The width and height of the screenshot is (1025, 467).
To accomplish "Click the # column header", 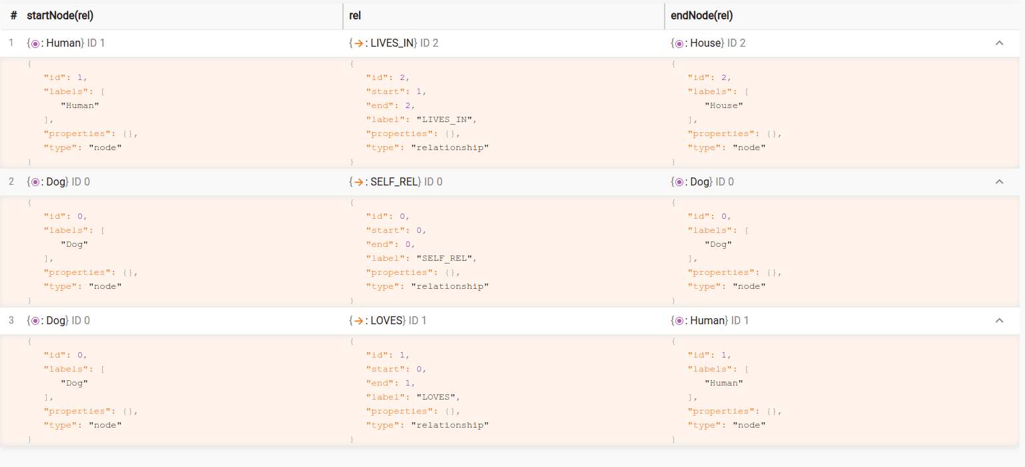I will (13, 15).
